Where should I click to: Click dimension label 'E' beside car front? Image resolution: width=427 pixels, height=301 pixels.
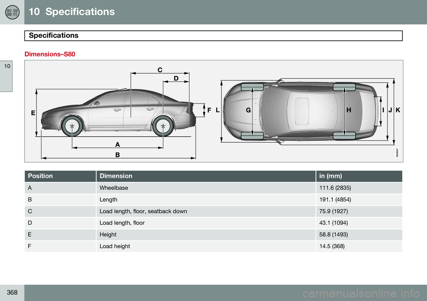[x=33, y=112]
